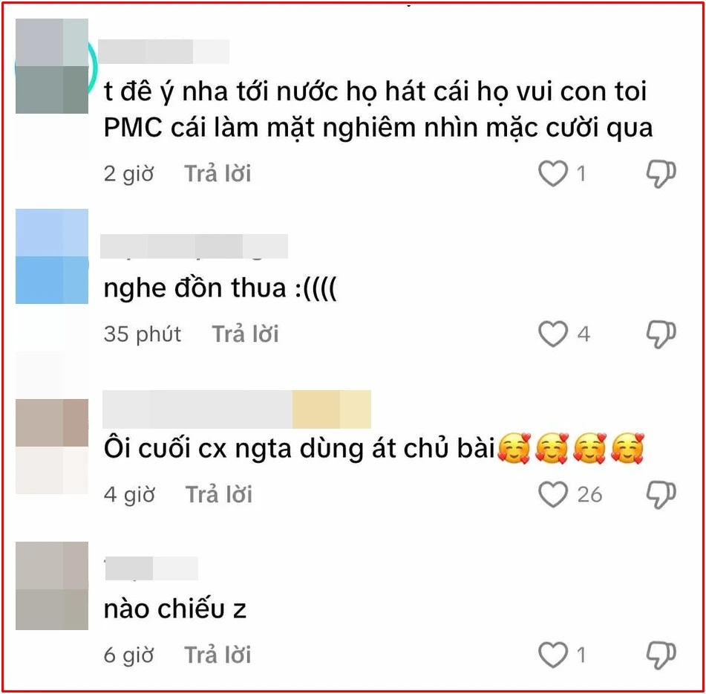Reply to the 35 phút comment
The image size is (706, 694).
pos(245,334)
